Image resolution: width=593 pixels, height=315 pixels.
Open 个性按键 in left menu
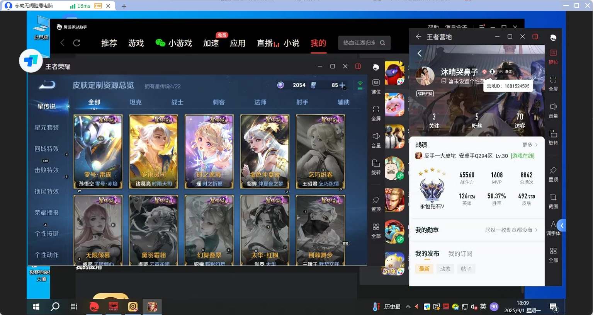click(47, 234)
